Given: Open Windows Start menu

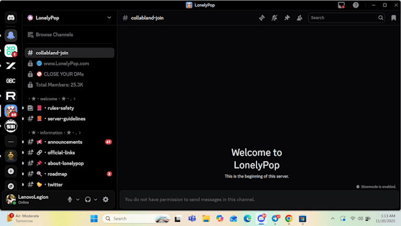Looking at the screenshot, I should tap(94, 218).
